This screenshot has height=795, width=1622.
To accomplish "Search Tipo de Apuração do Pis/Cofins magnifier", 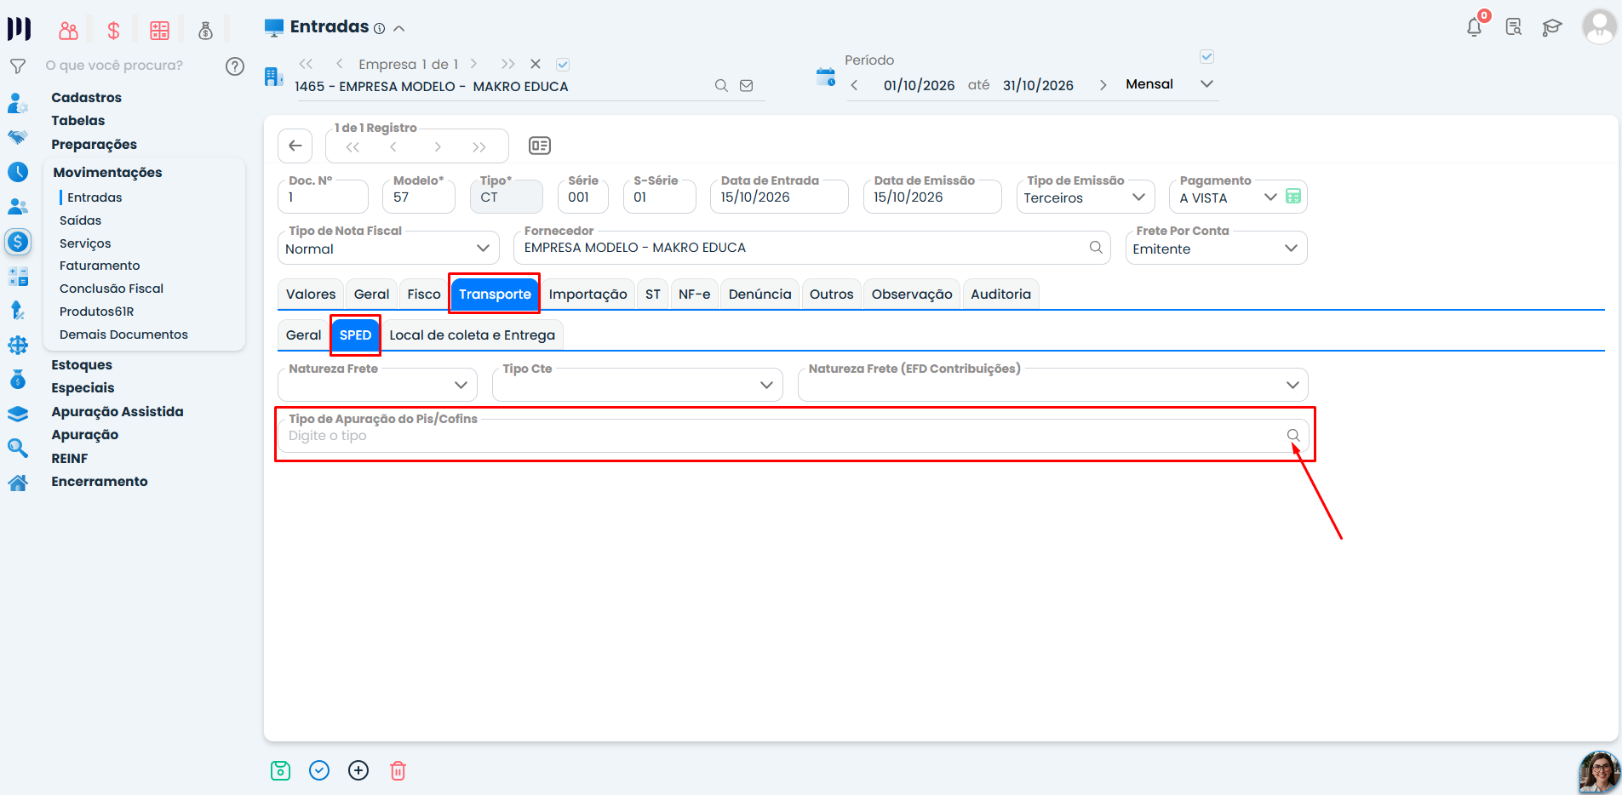I will 1293,436.
